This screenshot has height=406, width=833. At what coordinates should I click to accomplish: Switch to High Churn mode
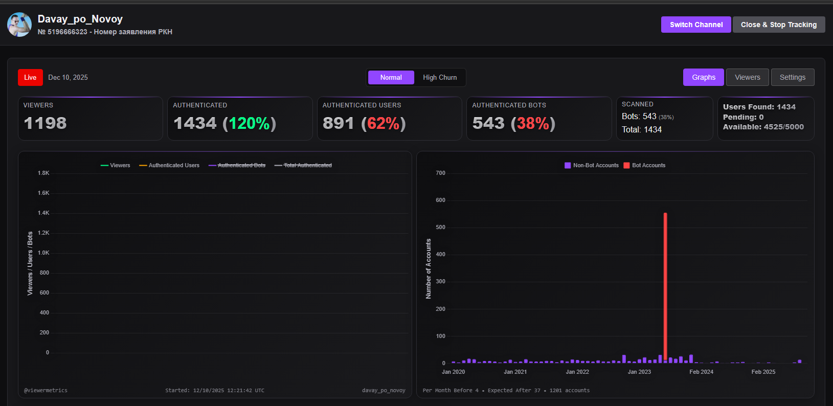coord(440,77)
